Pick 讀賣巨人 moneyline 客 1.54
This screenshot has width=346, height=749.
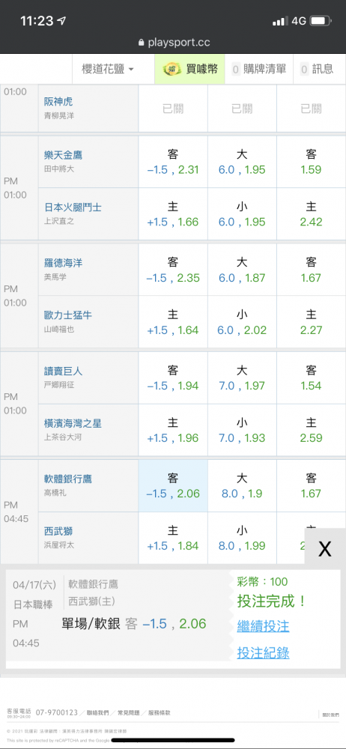(311, 377)
